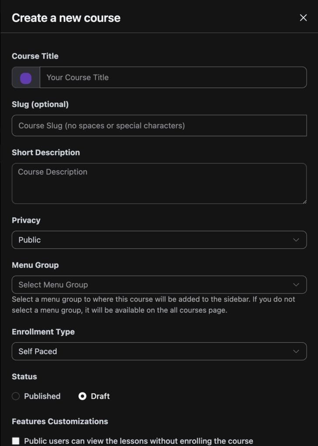Grab the description textarea resize handle
This screenshot has width=318, height=446.
point(304,201)
